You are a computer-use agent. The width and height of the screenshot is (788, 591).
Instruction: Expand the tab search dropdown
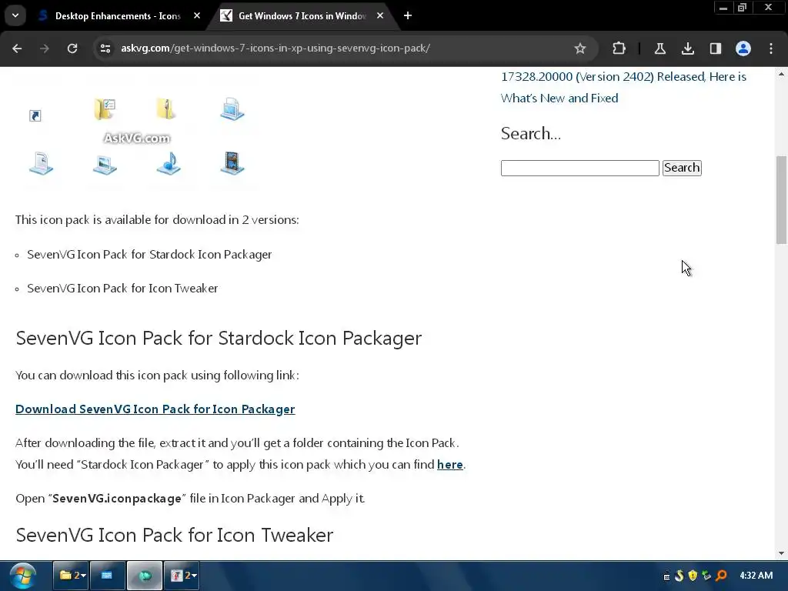(15, 15)
